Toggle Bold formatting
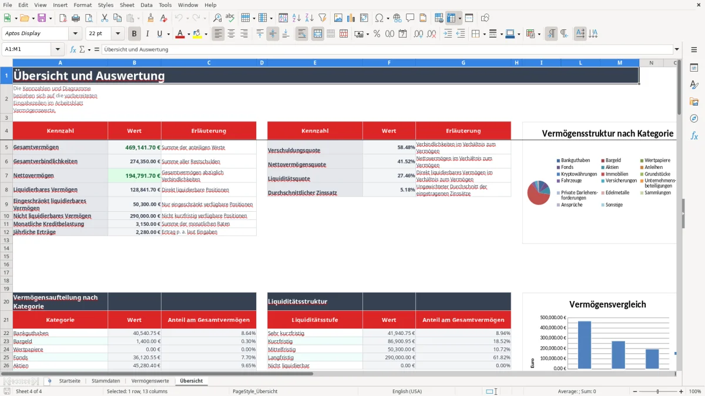The height and width of the screenshot is (396, 705). [135, 34]
